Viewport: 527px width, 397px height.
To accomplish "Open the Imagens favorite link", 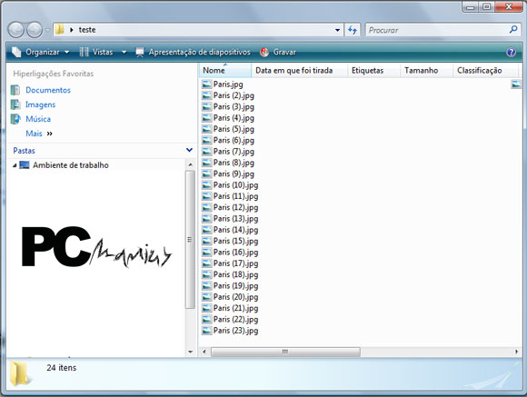I will tap(40, 104).
